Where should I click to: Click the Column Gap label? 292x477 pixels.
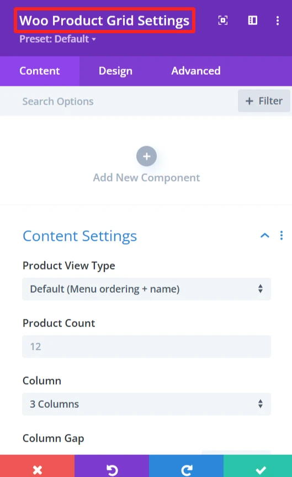(x=54, y=438)
